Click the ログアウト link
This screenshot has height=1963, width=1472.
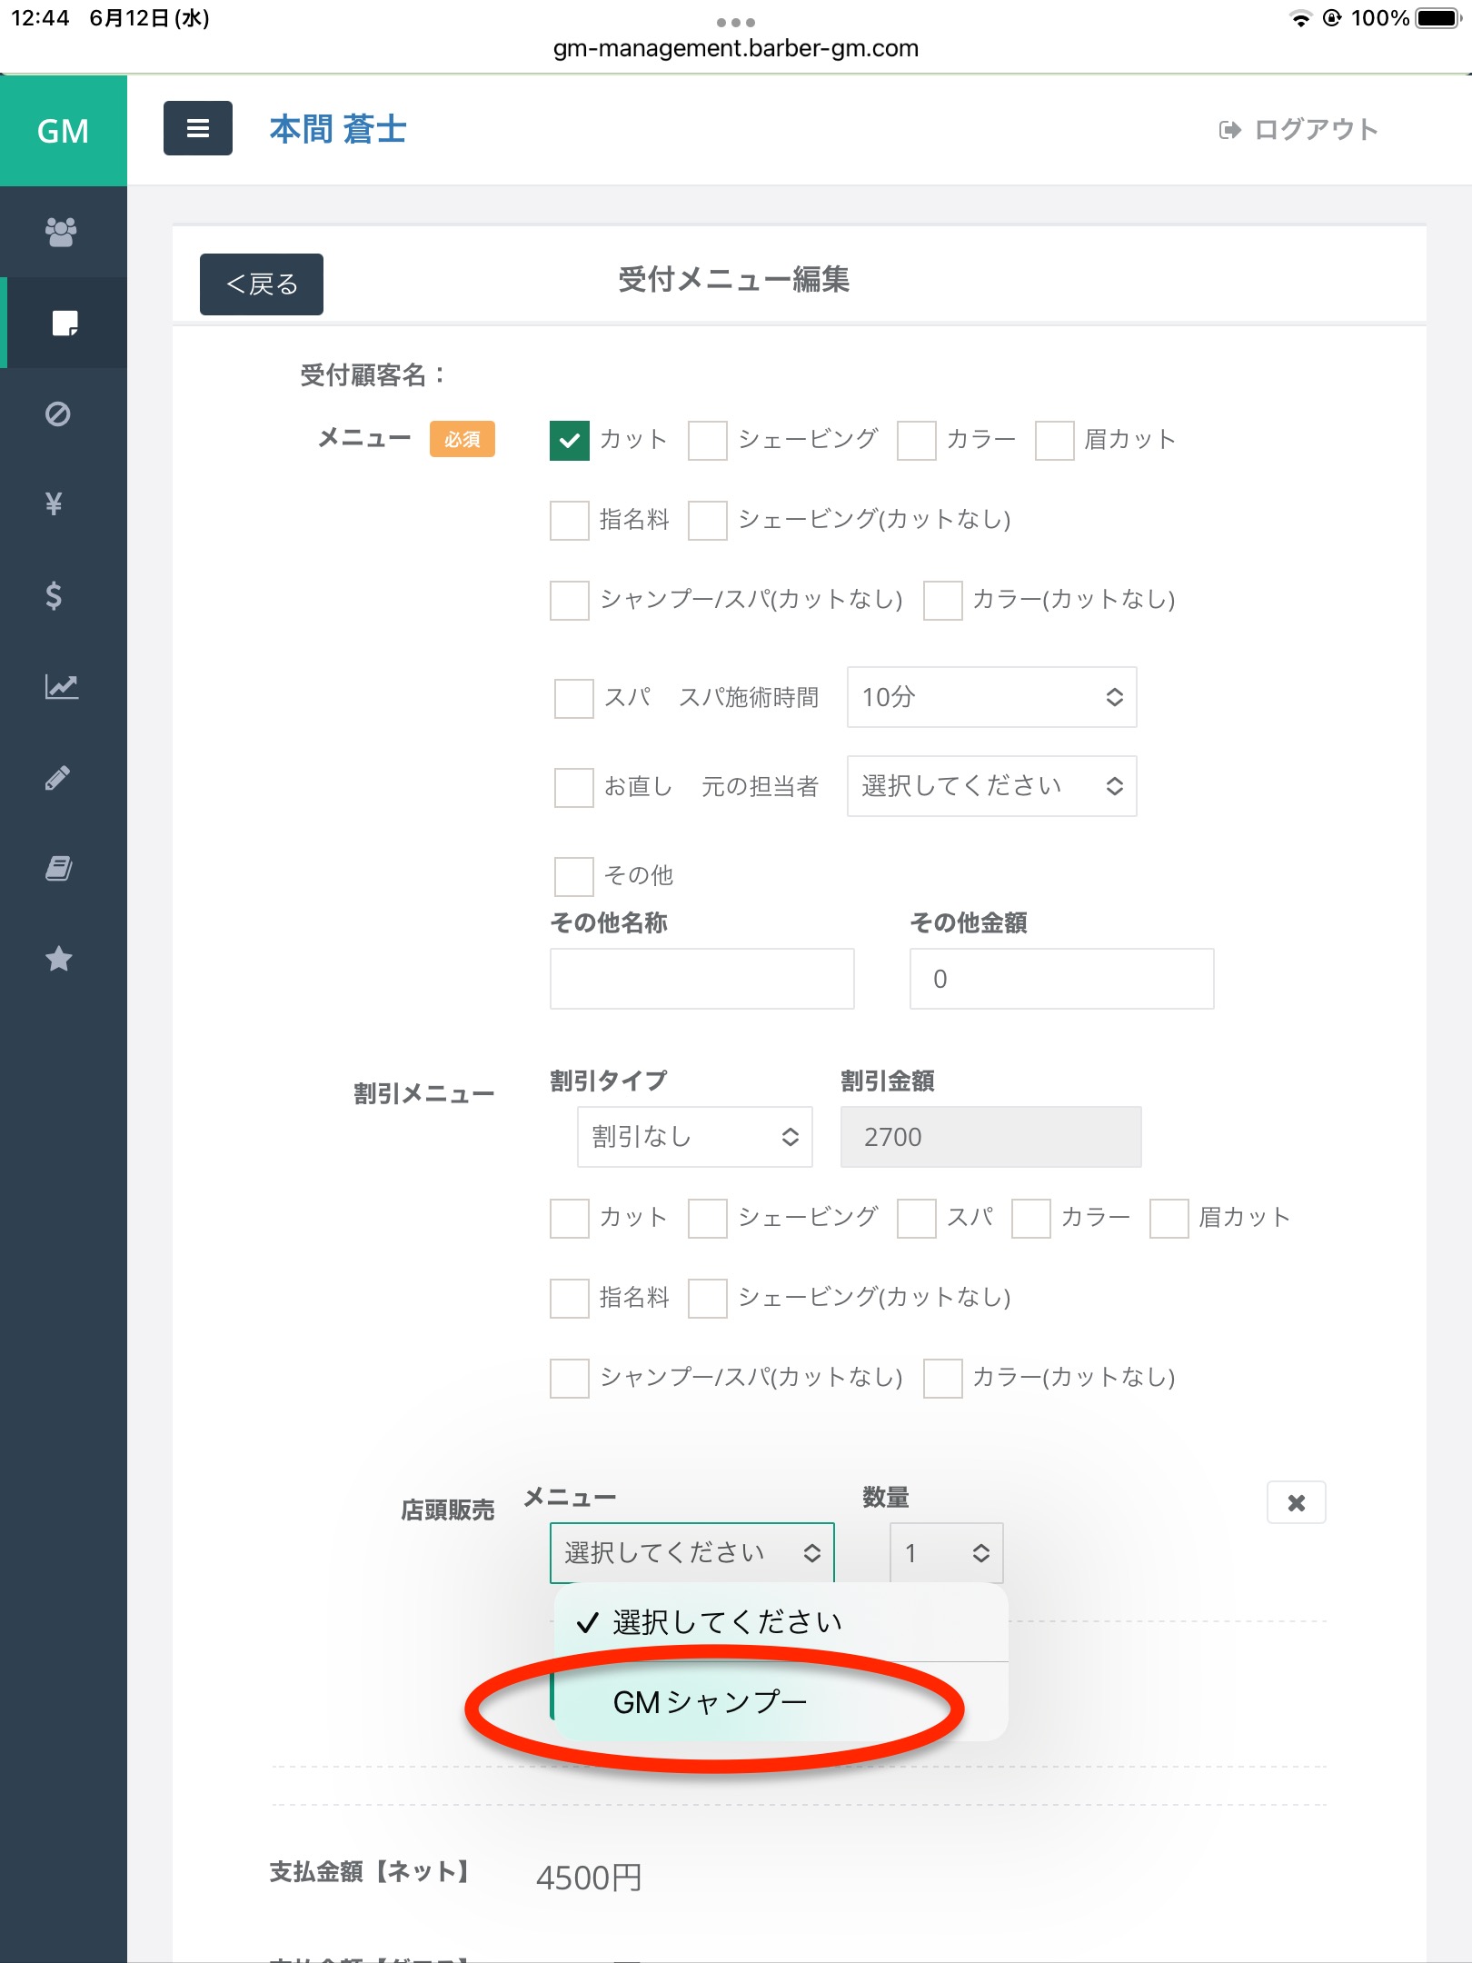1299,130
